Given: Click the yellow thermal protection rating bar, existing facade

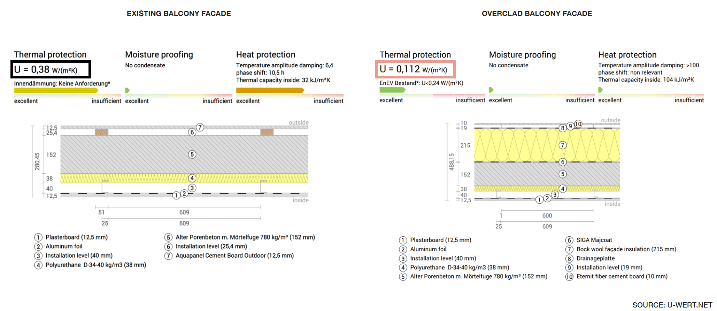Looking at the screenshot, I should [56, 90].
